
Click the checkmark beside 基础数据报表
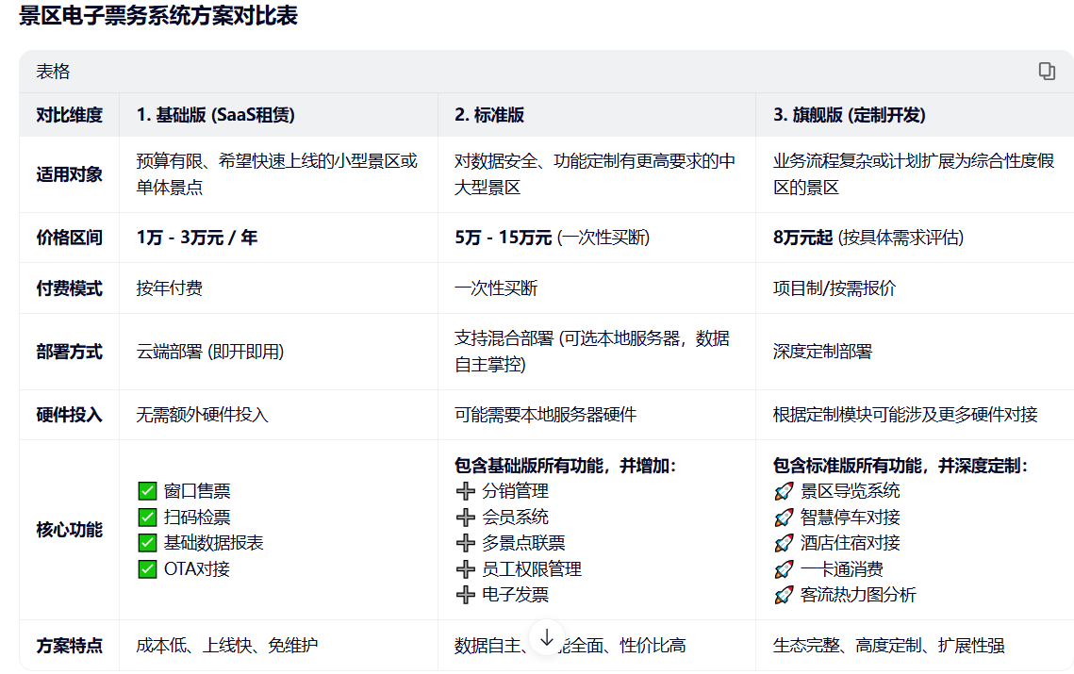tap(148, 542)
